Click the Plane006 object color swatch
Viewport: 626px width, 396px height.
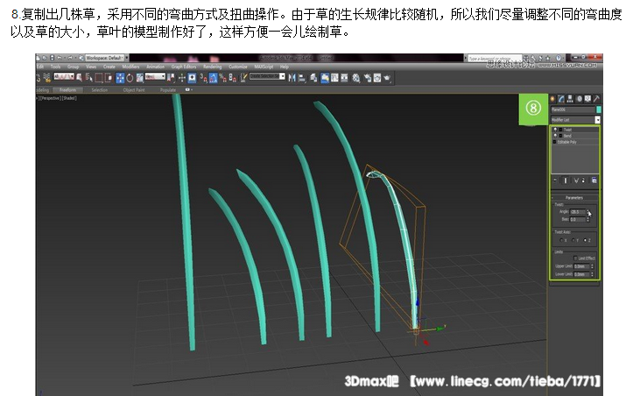[x=599, y=110]
